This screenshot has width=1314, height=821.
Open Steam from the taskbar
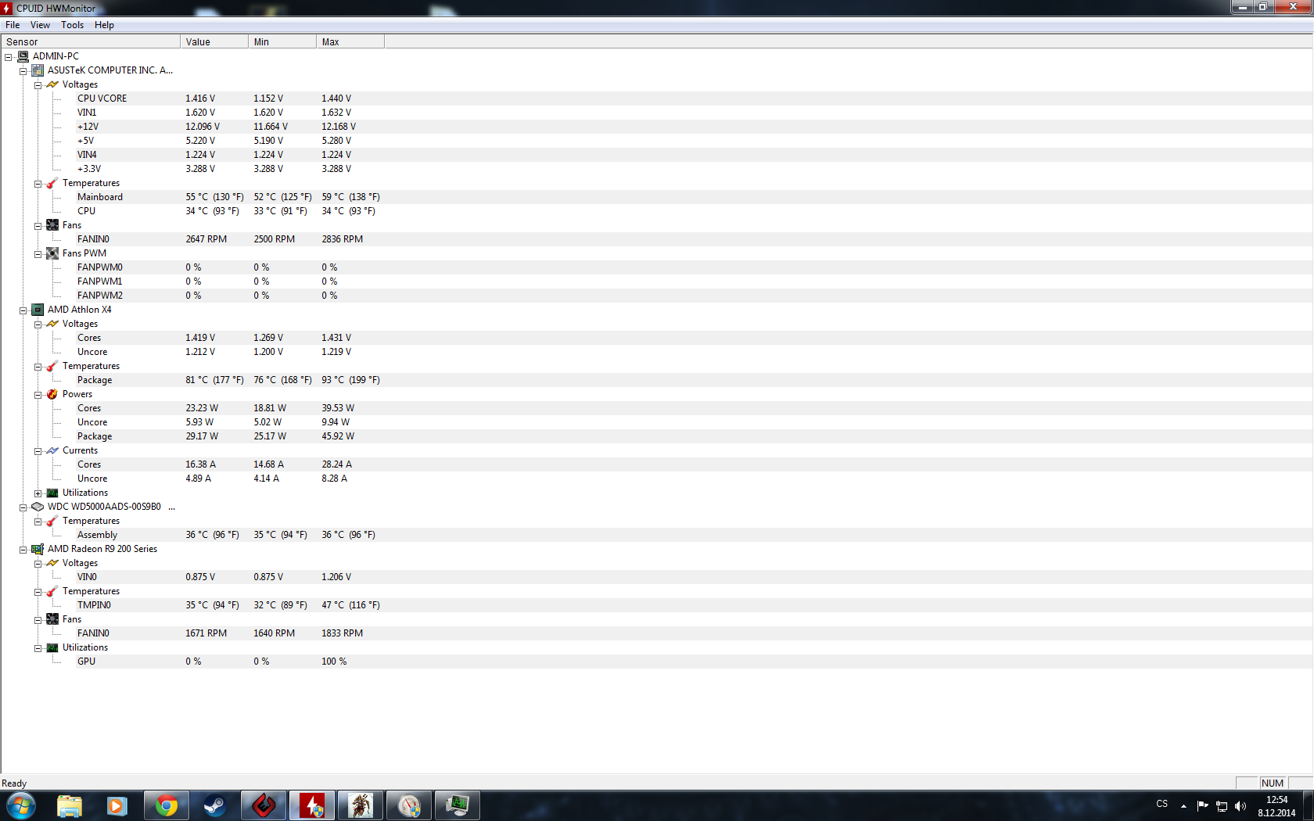[x=214, y=805]
